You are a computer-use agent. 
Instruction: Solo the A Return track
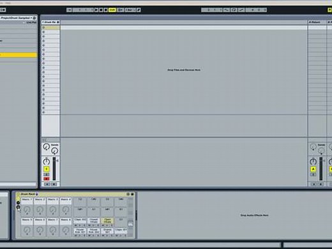[313, 175]
